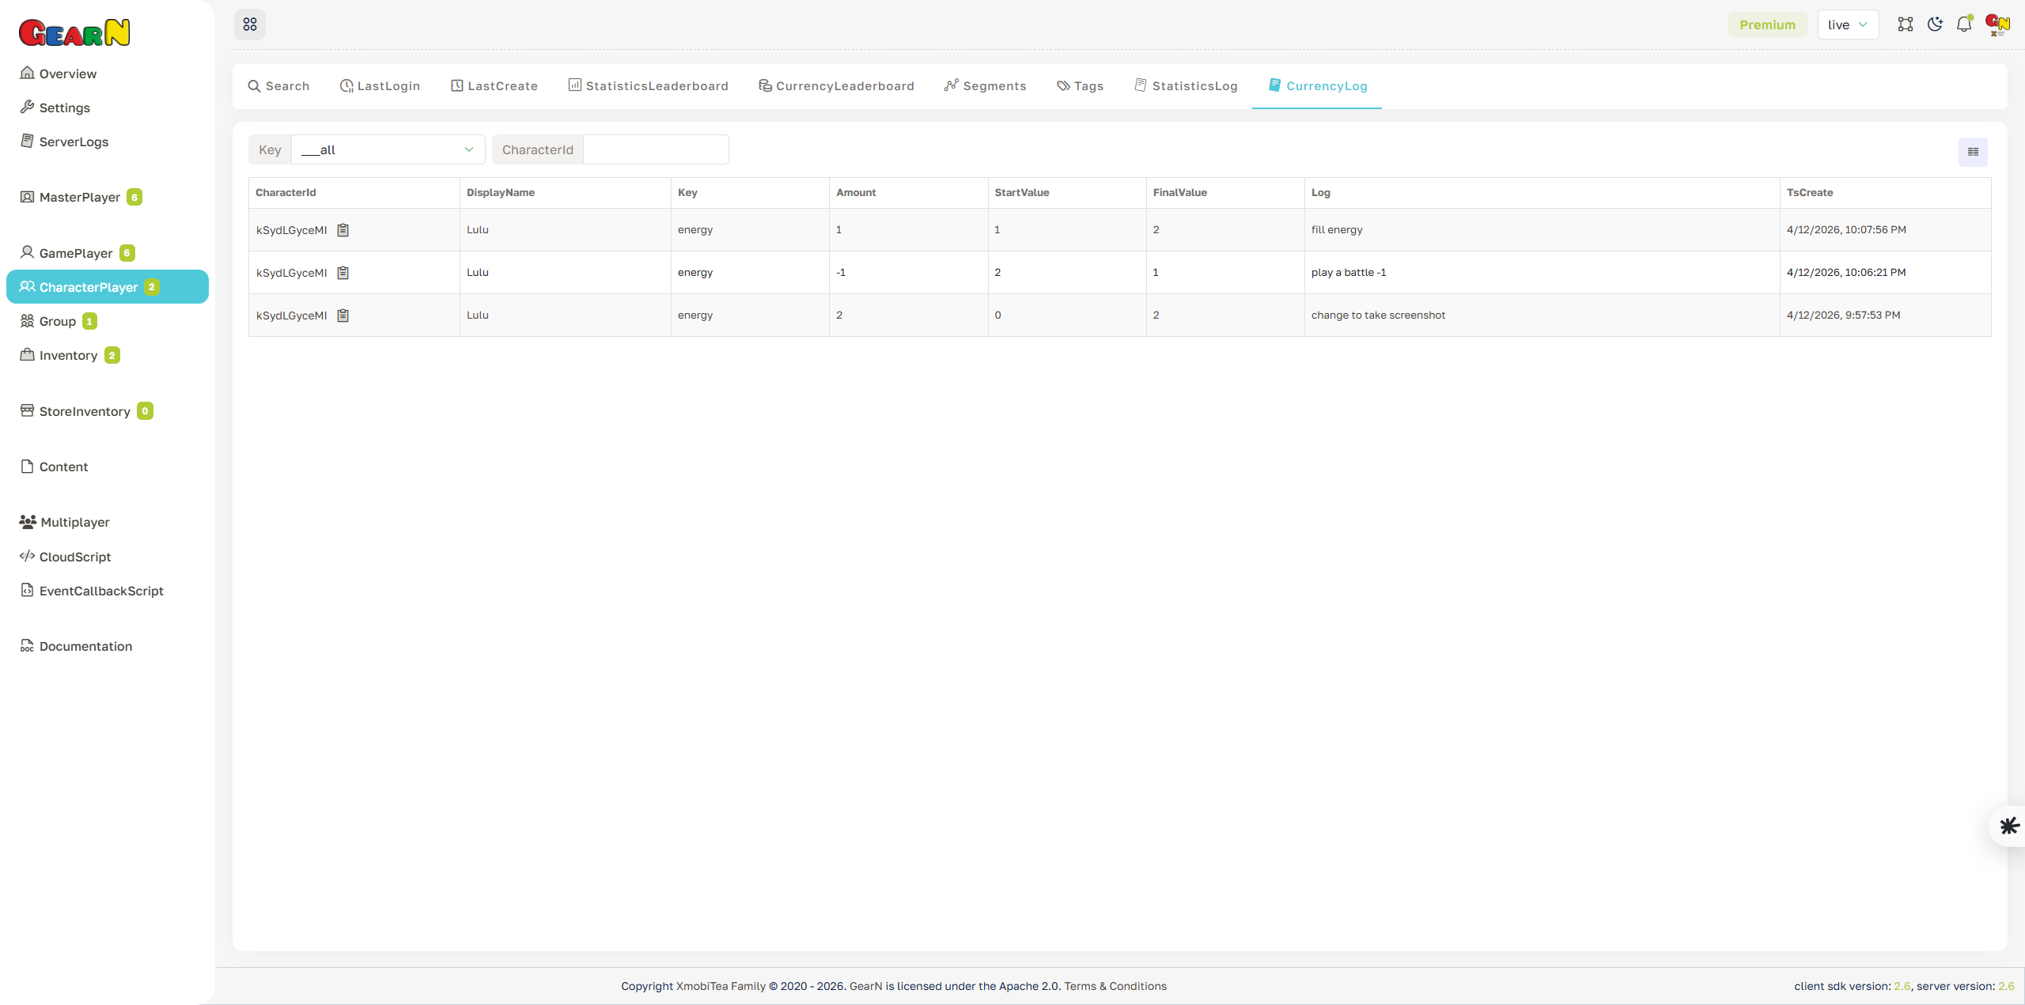Switch to the Segments tab
Image resolution: width=2025 pixels, height=1005 pixels.
click(984, 85)
